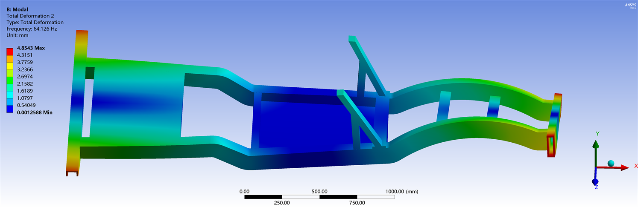Click the cyan isometric view ball on triad
Screen dimensions: 638x207
611,164
